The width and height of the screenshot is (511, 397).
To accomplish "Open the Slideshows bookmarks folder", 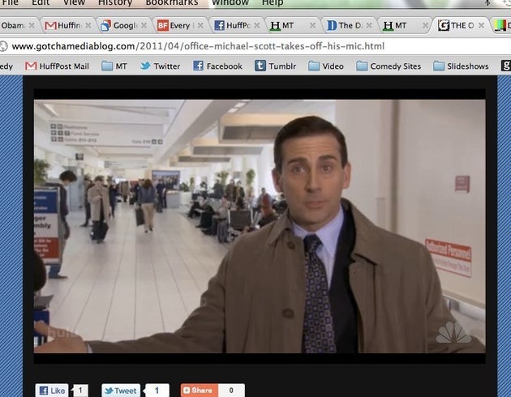I will (461, 66).
